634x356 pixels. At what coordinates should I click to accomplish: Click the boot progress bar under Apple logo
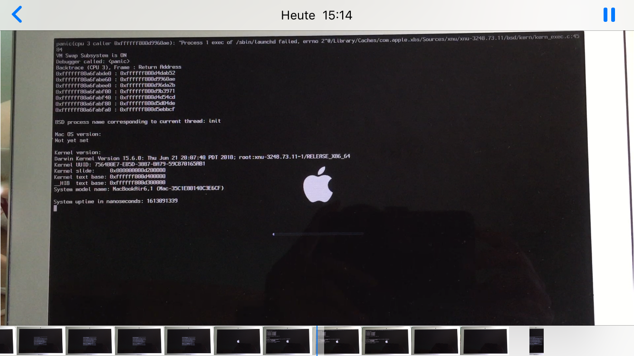318,234
